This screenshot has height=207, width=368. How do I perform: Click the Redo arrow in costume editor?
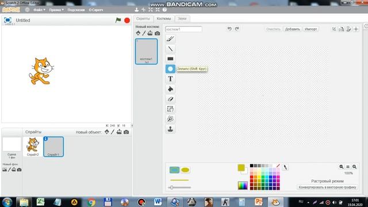(237, 29)
